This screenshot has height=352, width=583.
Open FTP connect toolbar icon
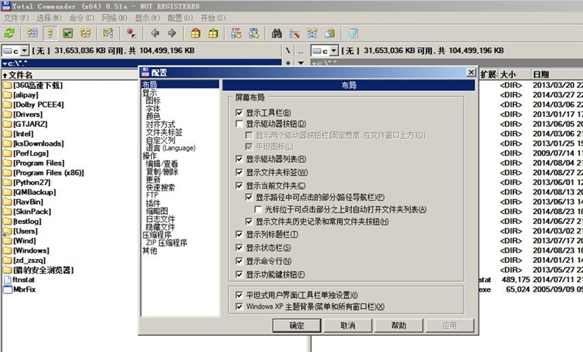pos(236,33)
